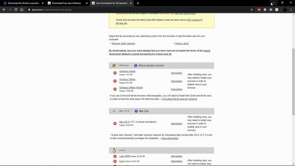Screen dimensions: 295x166
Task: Open Instructions link for Windows Offline (64-bit)
Action: 177,89
